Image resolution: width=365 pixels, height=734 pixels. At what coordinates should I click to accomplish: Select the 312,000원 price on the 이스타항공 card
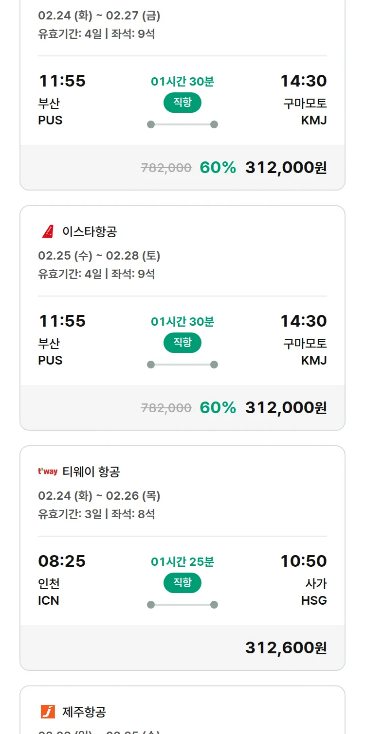click(x=286, y=408)
